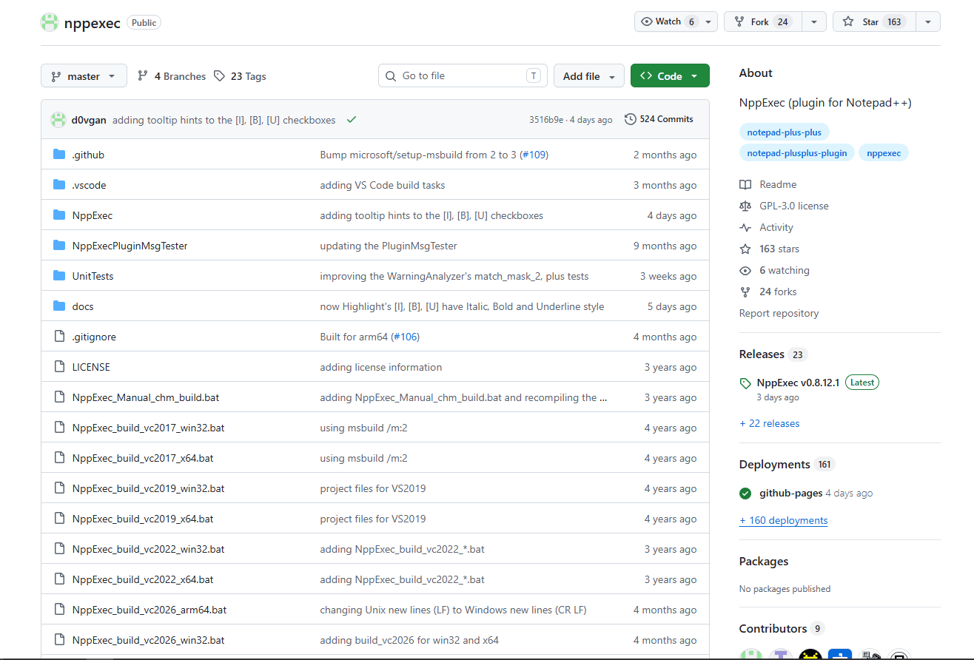The height and width of the screenshot is (660, 974).
Task: Open commit 3516b9e hash link
Action: tap(546, 120)
